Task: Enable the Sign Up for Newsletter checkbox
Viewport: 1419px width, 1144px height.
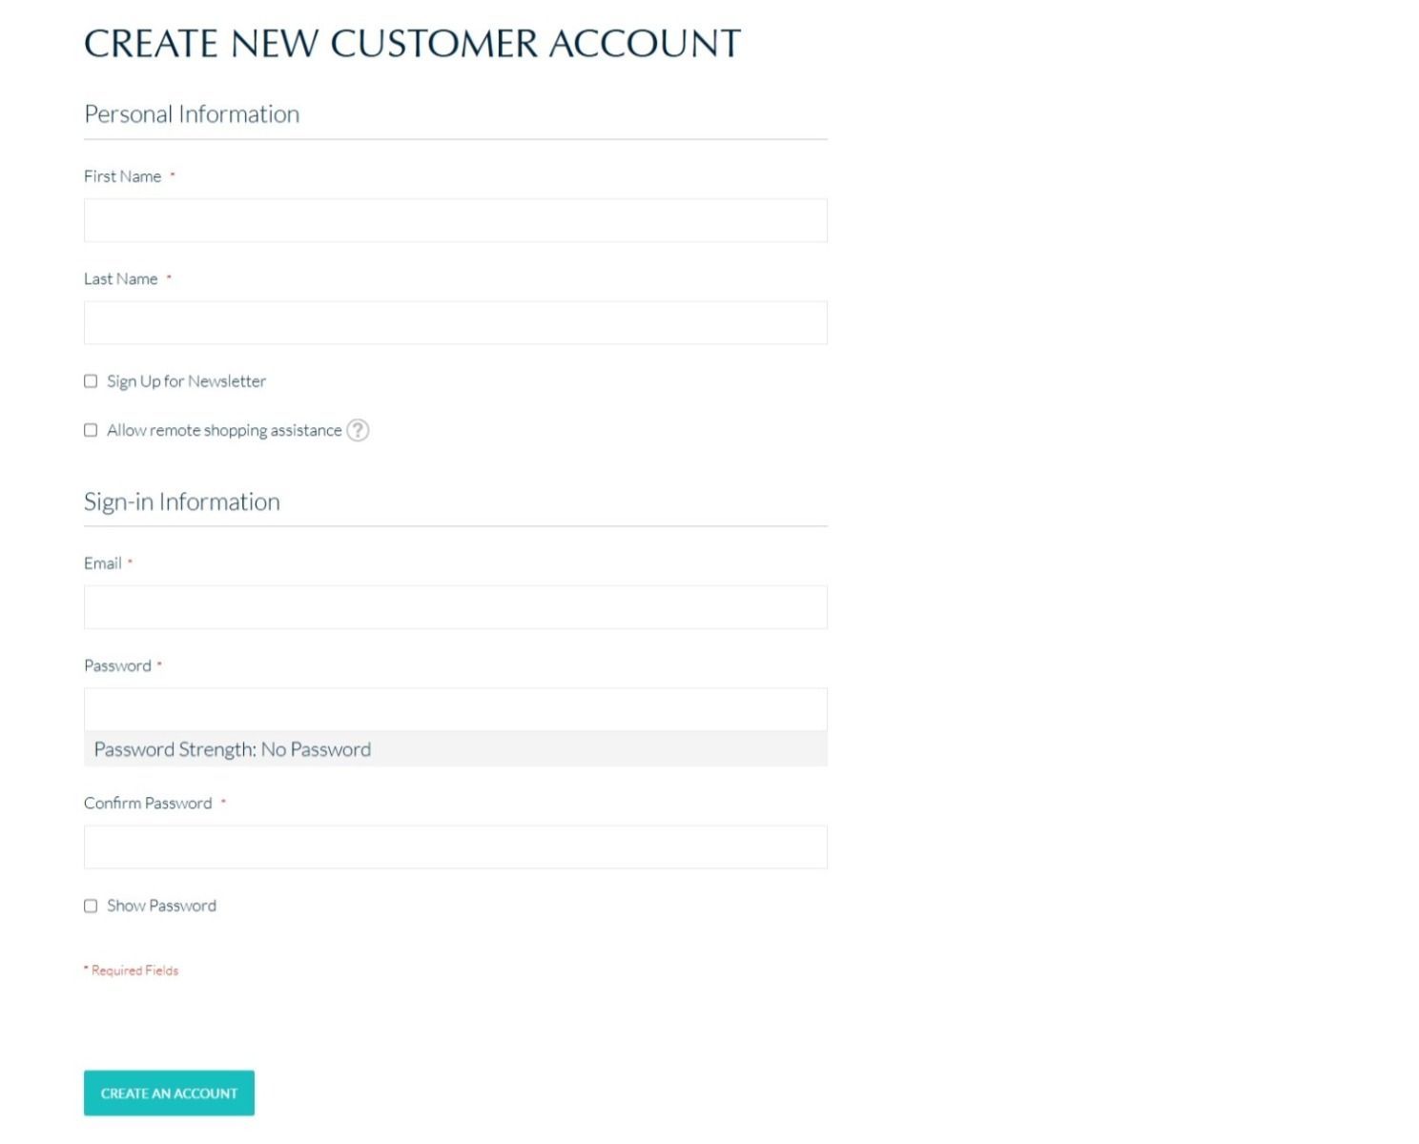Action: click(x=91, y=381)
